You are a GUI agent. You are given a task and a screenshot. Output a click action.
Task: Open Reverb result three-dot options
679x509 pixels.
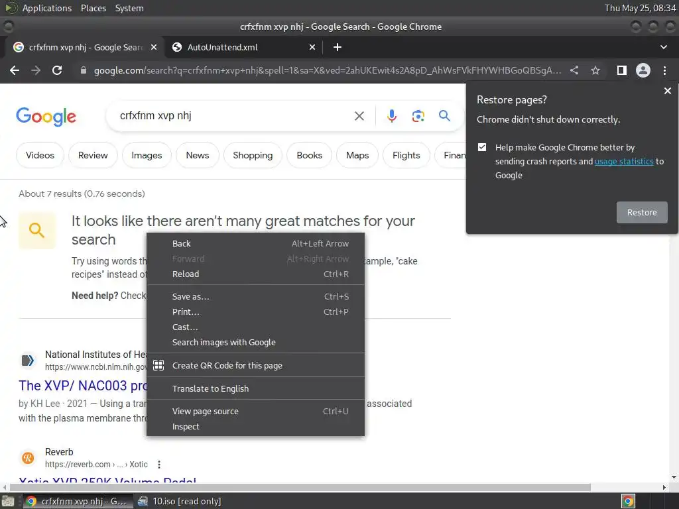(x=159, y=465)
